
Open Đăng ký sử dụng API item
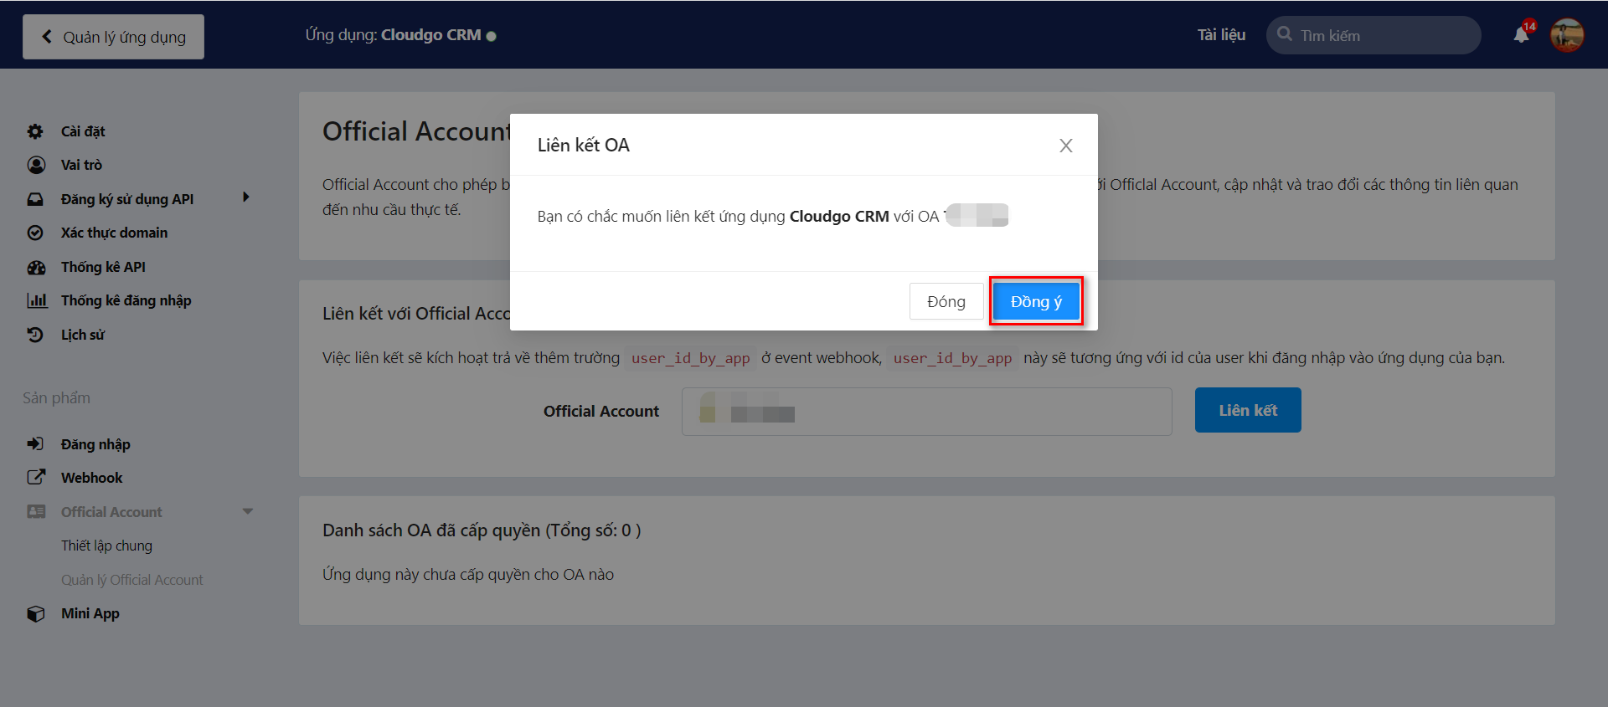pos(126,199)
